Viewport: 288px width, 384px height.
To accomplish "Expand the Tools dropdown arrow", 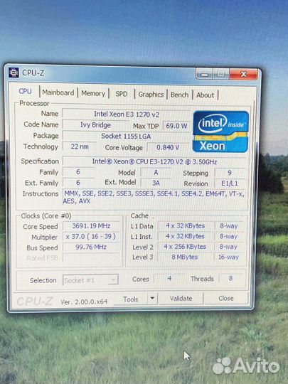I will point(152,299).
